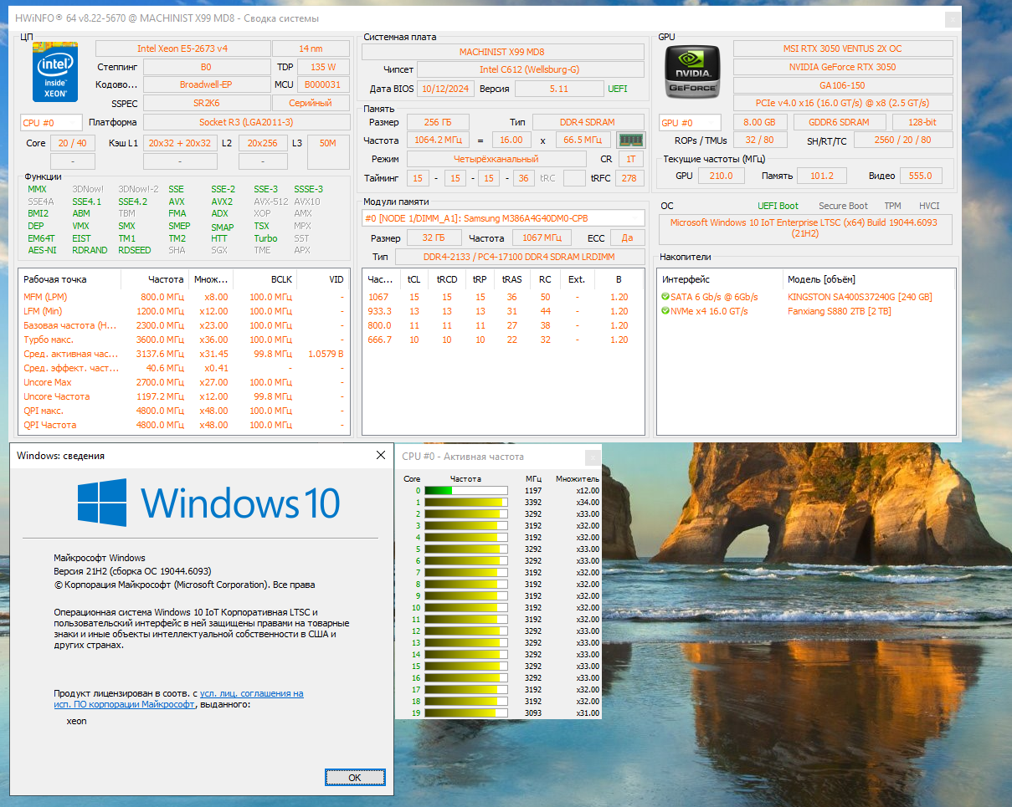Screen dimensions: 1012x807
Task: Click the SR2K6 SSPEC field
Action: pyautogui.click(x=206, y=103)
